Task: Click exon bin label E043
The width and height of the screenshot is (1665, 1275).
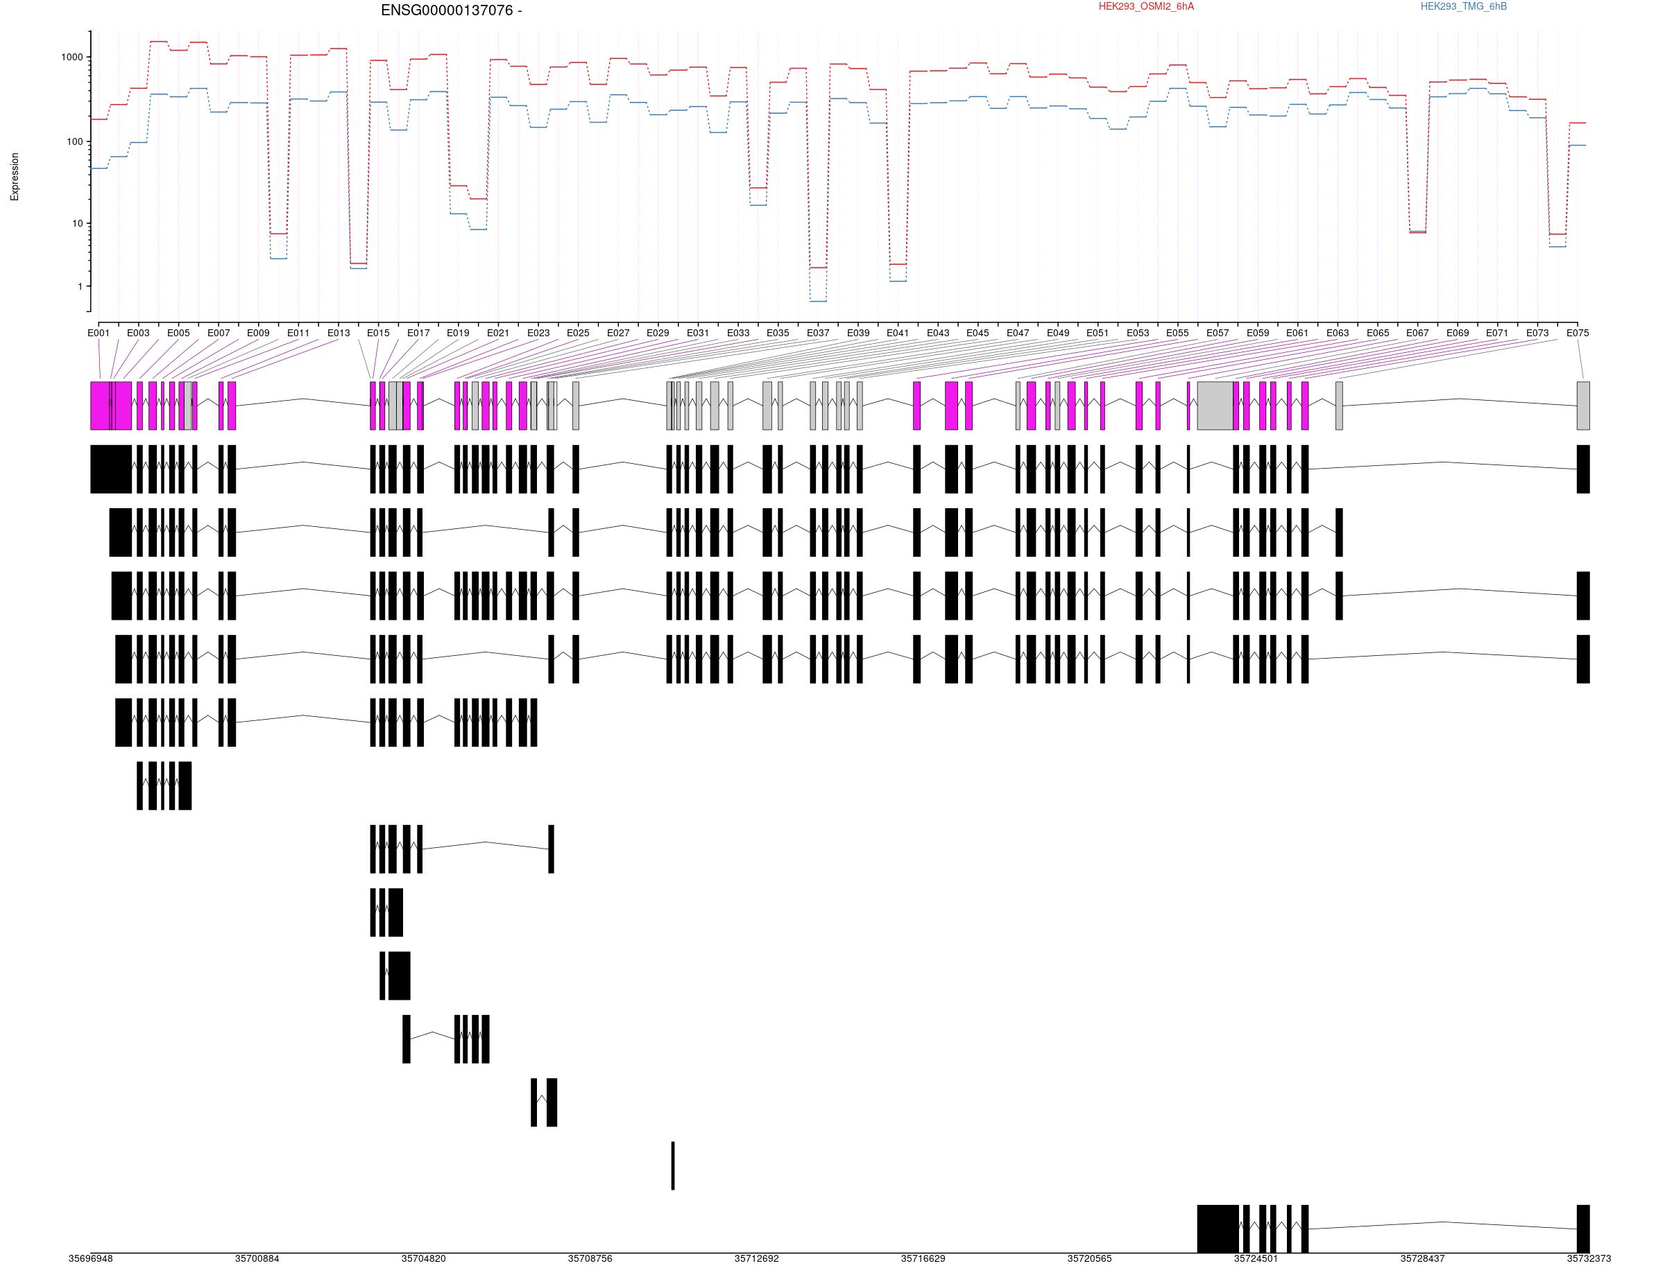Action: click(x=938, y=333)
